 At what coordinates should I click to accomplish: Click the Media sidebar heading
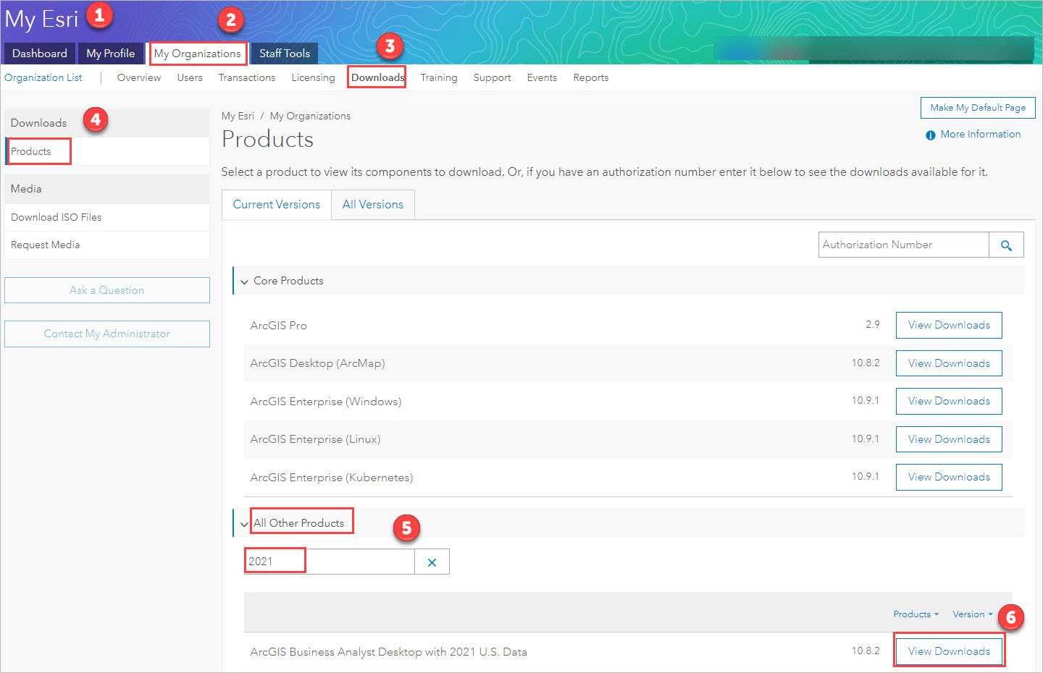[x=26, y=189]
